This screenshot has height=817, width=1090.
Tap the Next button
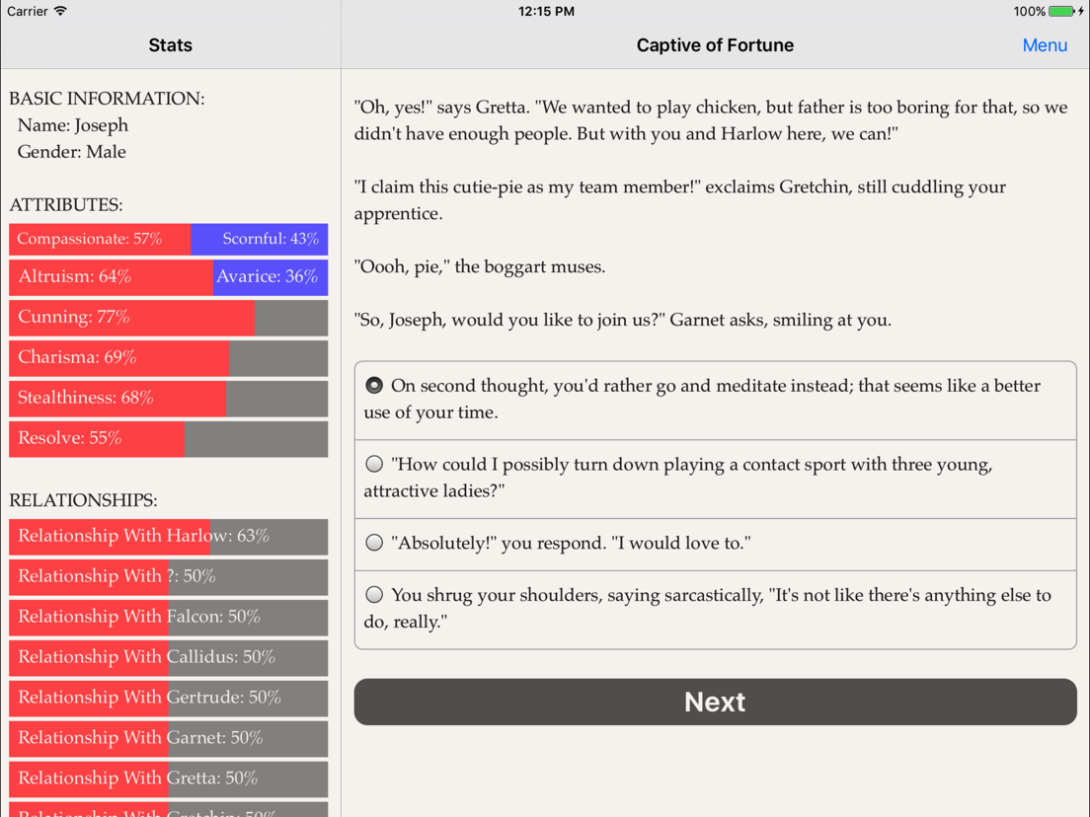[x=715, y=702]
